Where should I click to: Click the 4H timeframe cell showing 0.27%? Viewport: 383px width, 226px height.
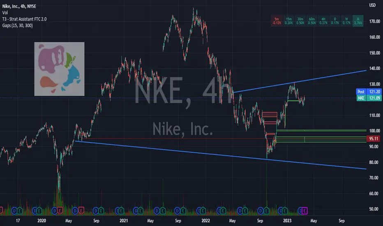(323, 21)
